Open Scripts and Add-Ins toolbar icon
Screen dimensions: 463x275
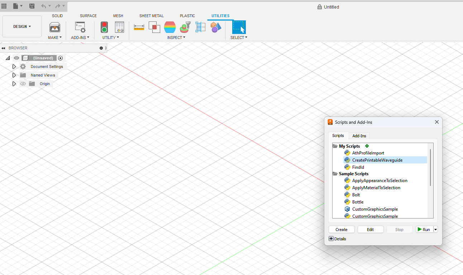[x=80, y=28]
